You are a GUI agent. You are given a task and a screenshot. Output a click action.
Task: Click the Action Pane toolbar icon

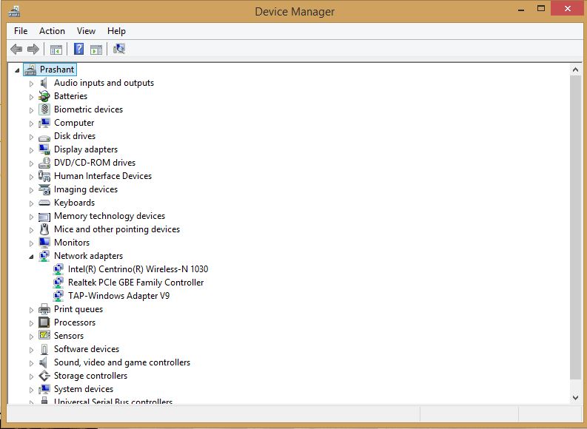point(96,50)
